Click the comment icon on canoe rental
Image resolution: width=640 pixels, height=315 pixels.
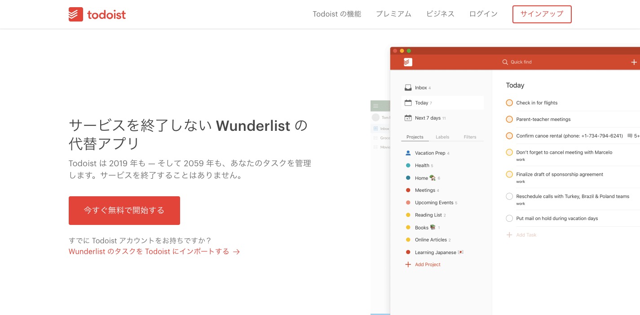pos(630,136)
